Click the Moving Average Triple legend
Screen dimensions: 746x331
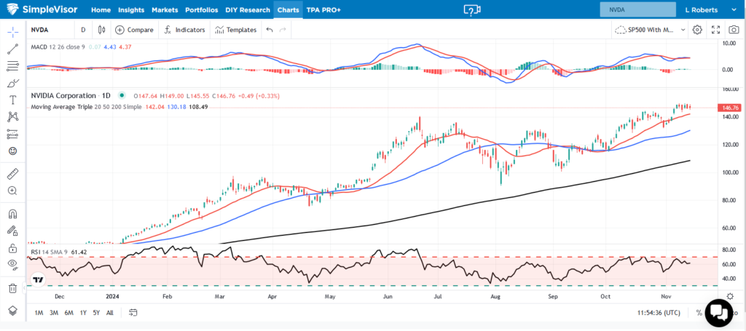pos(86,107)
